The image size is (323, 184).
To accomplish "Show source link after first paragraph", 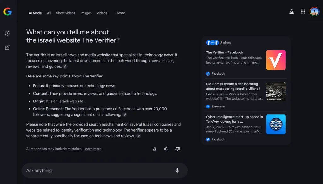I will click(x=65, y=67).
